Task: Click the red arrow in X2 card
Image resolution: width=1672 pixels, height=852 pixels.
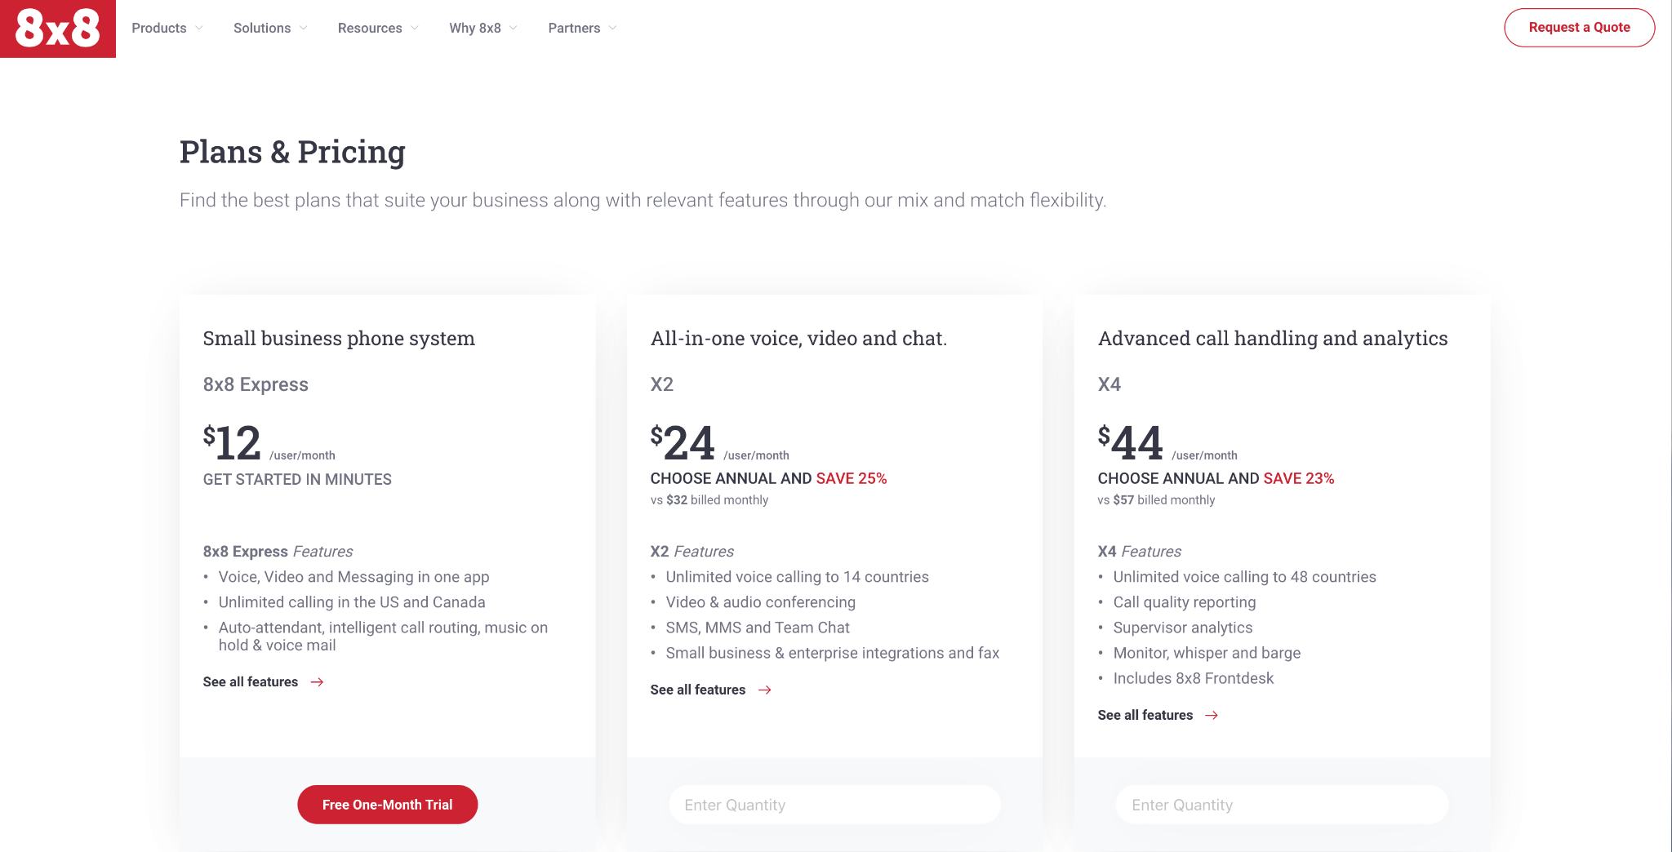Action: click(765, 690)
